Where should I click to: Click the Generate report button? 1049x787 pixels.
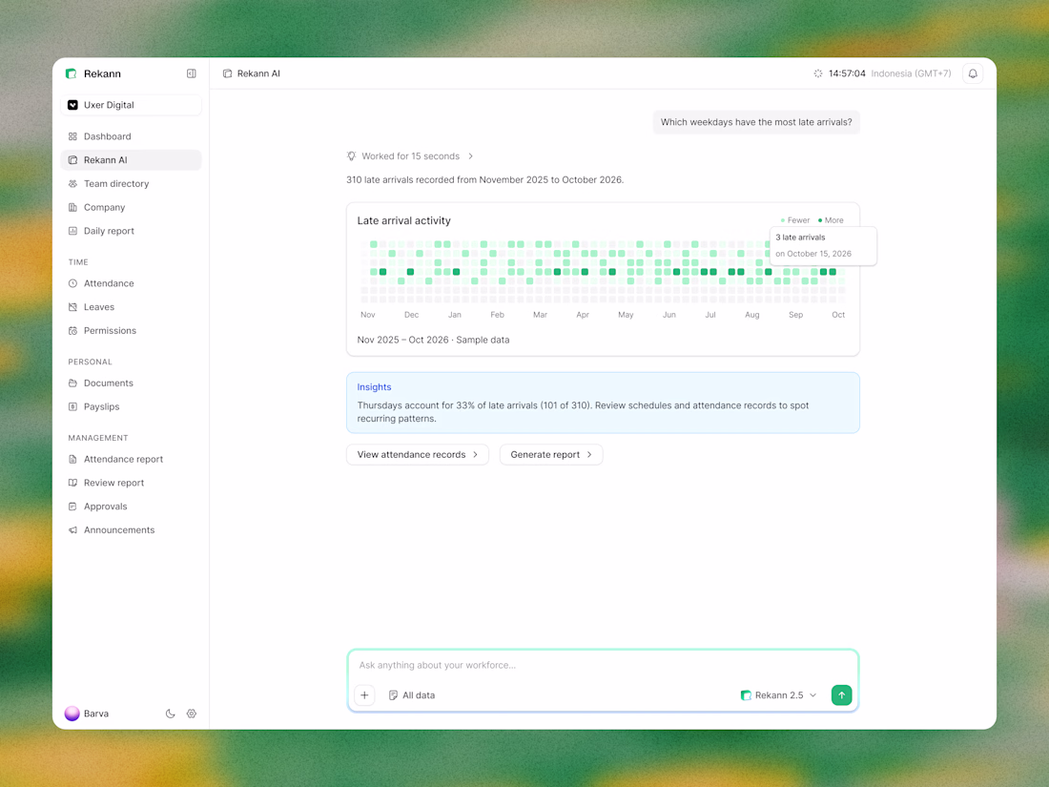551,454
